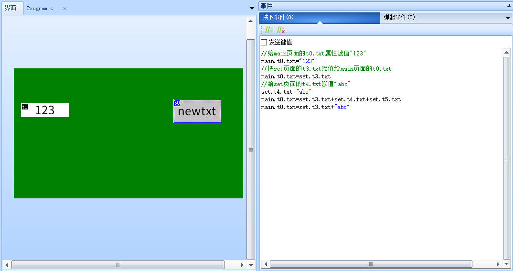Open the tab list dropdown arrow

[x=252, y=8]
